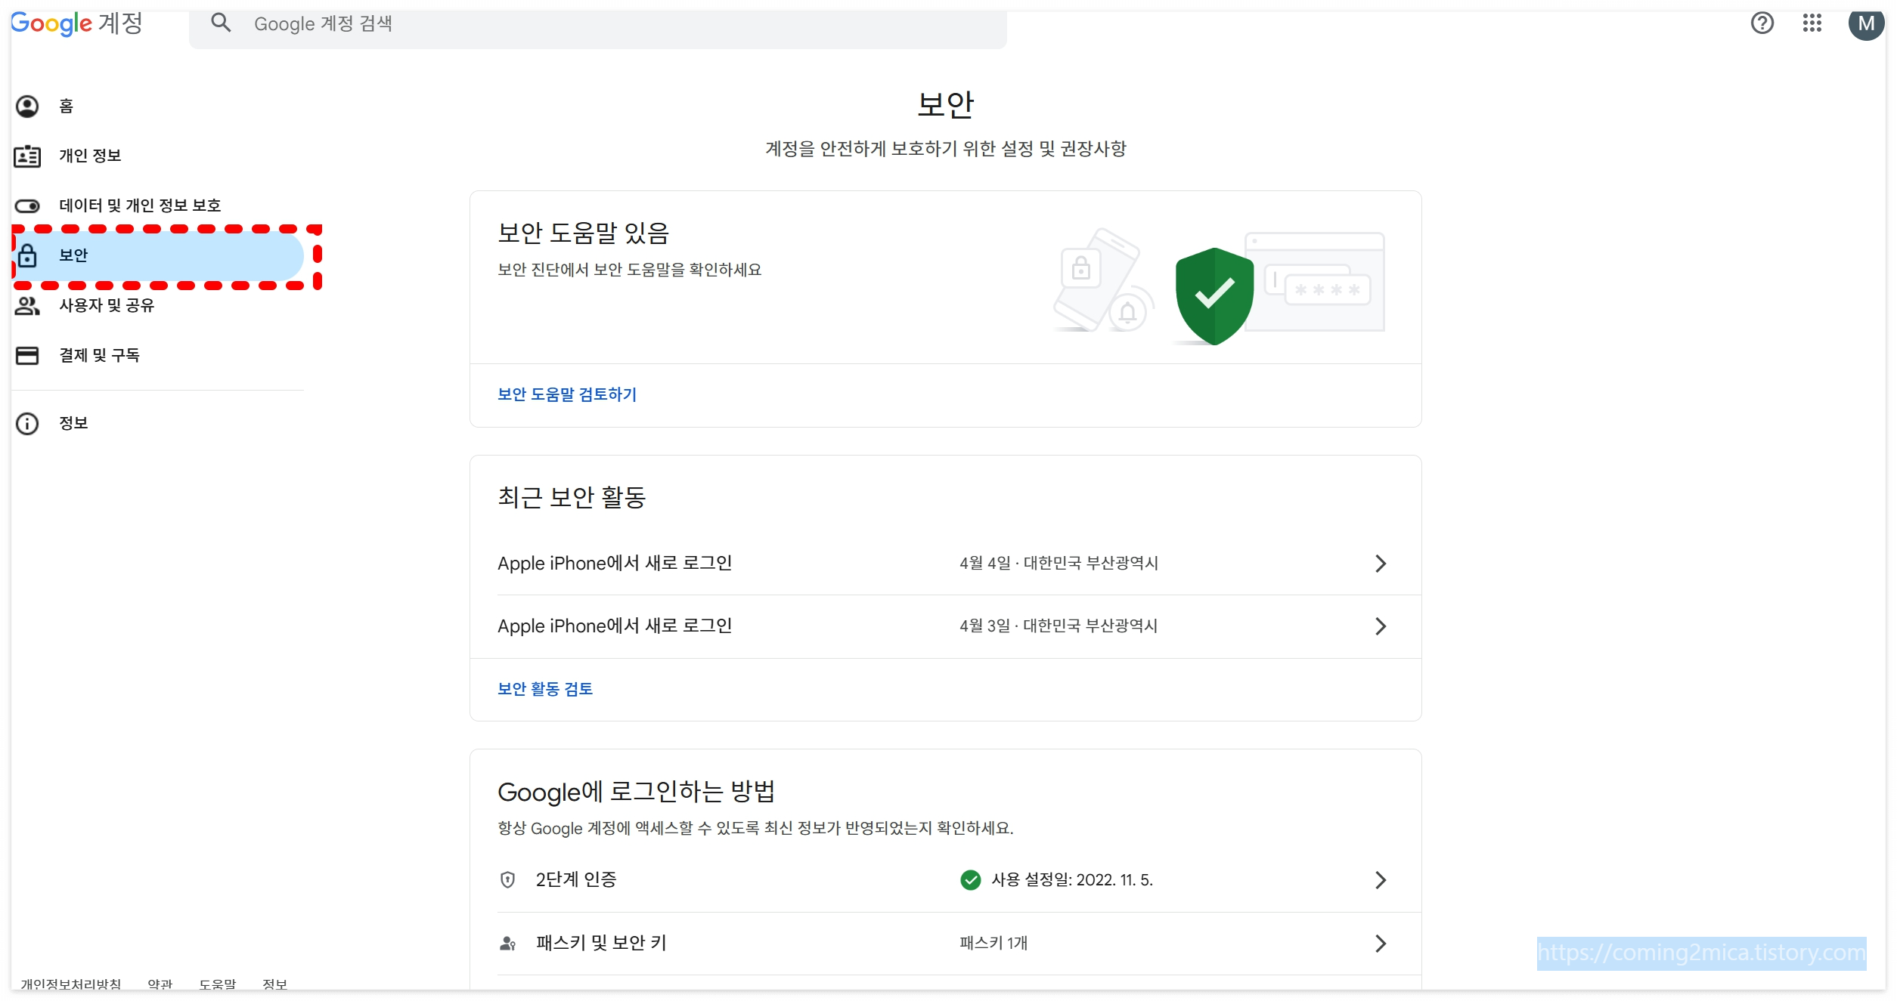Click the 보안 도움말 검토하기 link
This screenshot has width=1897, height=1001.
point(566,394)
